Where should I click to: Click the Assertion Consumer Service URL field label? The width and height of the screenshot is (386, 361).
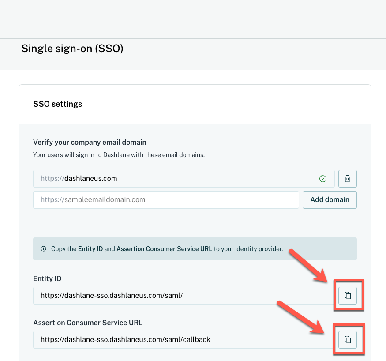(x=88, y=323)
